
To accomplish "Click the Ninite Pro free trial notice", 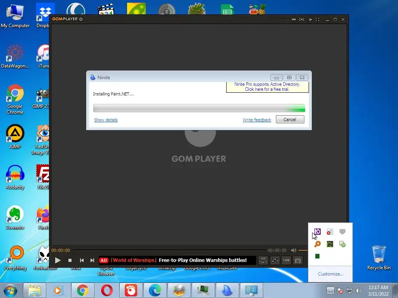I will (x=267, y=87).
